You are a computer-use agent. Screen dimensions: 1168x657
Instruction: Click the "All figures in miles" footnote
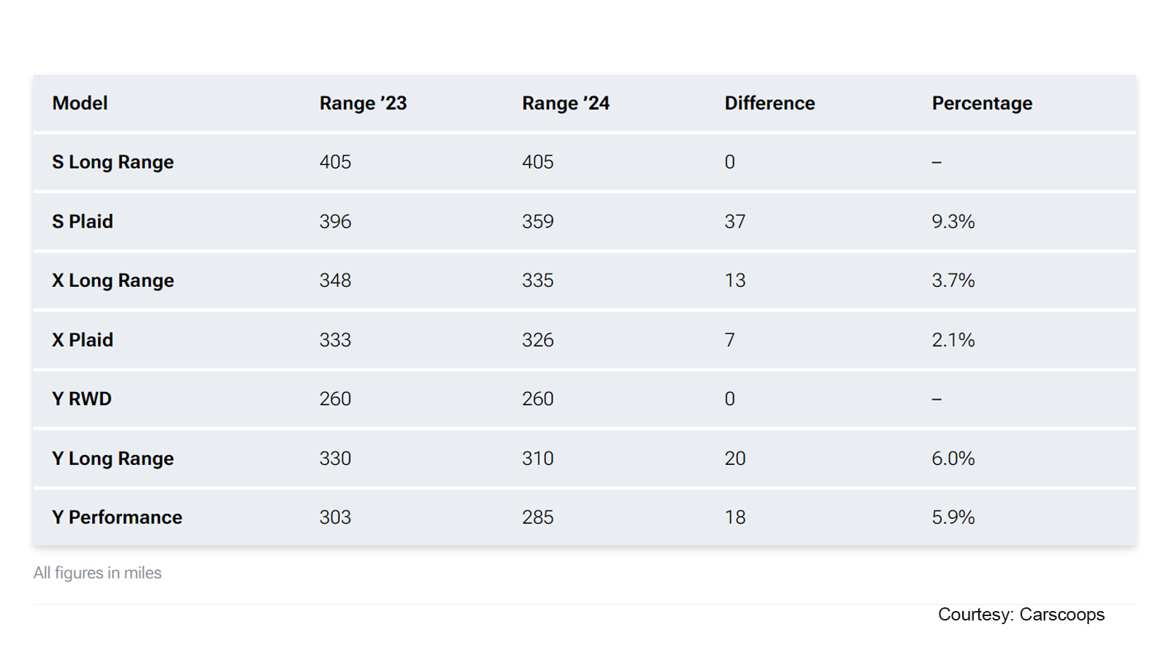click(97, 573)
